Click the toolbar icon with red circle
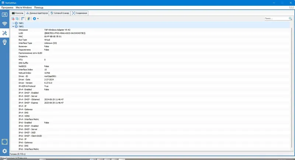 [13, 18]
